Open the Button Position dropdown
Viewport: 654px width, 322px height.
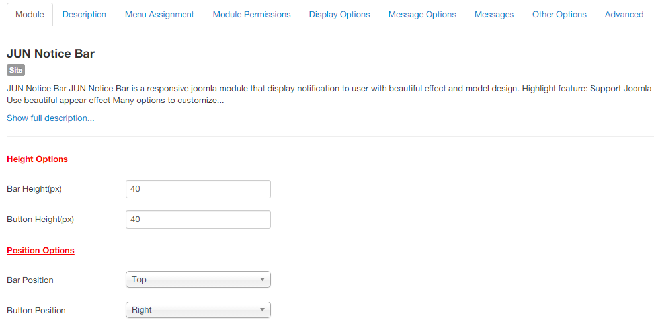click(198, 310)
